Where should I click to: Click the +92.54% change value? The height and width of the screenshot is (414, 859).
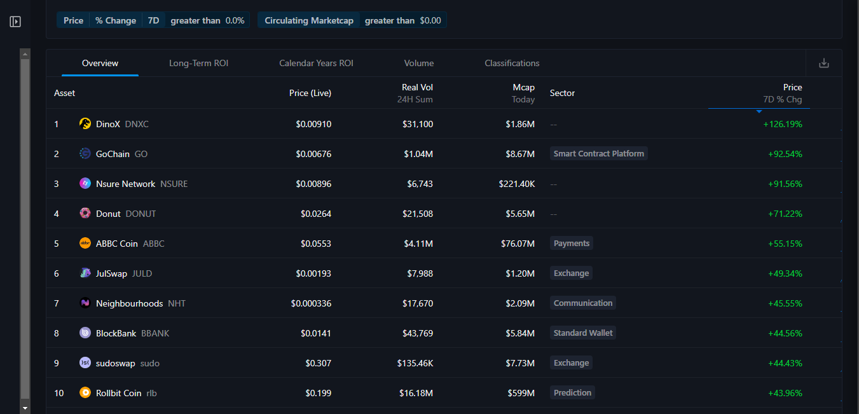pyautogui.click(x=785, y=154)
